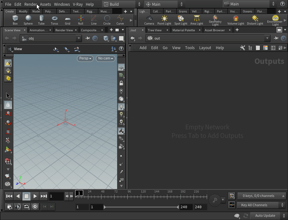Open the No cam camera dropdown
The image size is (288, 220).
tap(105, 58)
